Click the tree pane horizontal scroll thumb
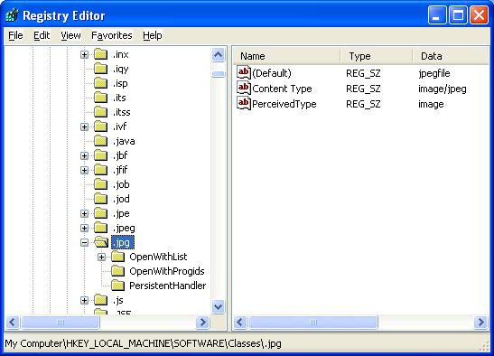 (x=61, y=322)
